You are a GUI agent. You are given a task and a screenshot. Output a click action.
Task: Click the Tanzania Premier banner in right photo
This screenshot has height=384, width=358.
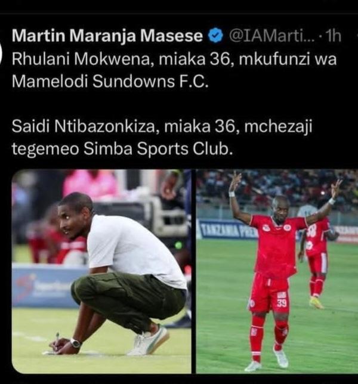point(229,231)
